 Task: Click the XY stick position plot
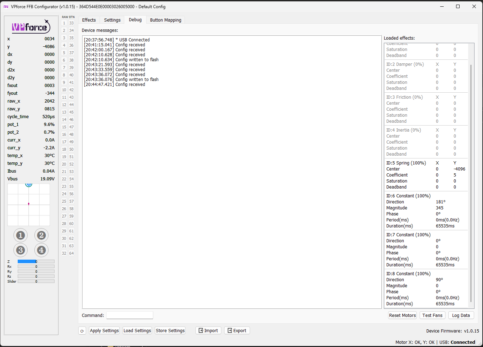point(29,205)
